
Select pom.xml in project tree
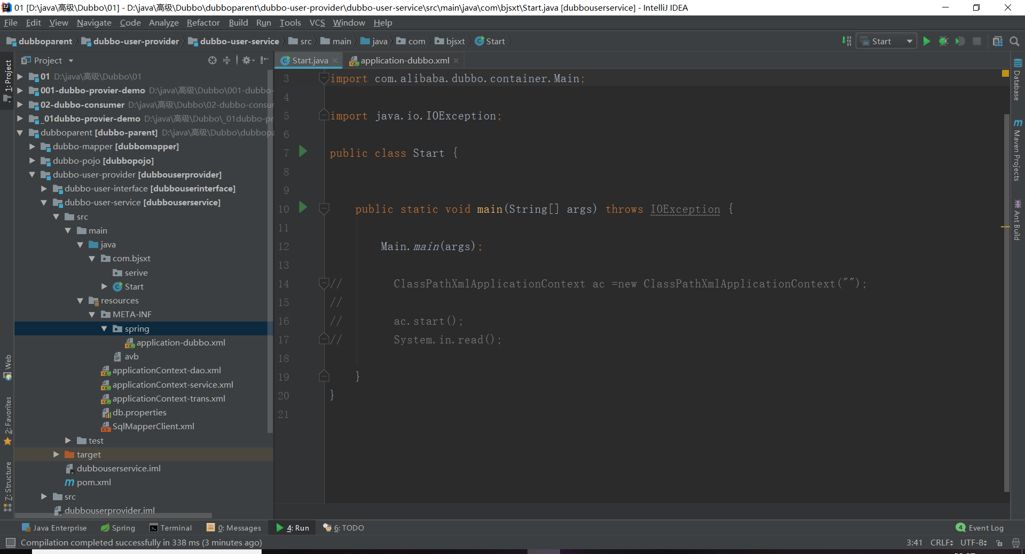[x=88, y=482]
